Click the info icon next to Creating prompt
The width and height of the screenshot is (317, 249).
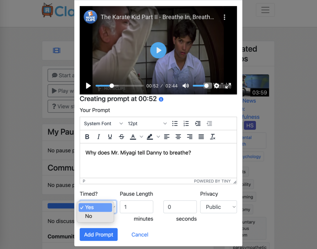point(161,99)
